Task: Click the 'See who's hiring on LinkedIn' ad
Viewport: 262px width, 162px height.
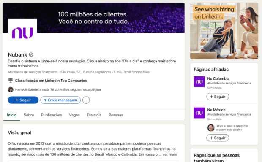Action: pyautogui.click(x=224, y=31)
